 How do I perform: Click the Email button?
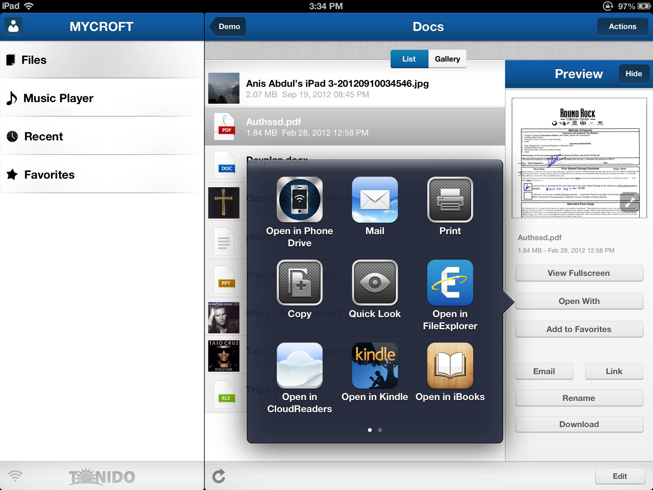tap(544, 371)
